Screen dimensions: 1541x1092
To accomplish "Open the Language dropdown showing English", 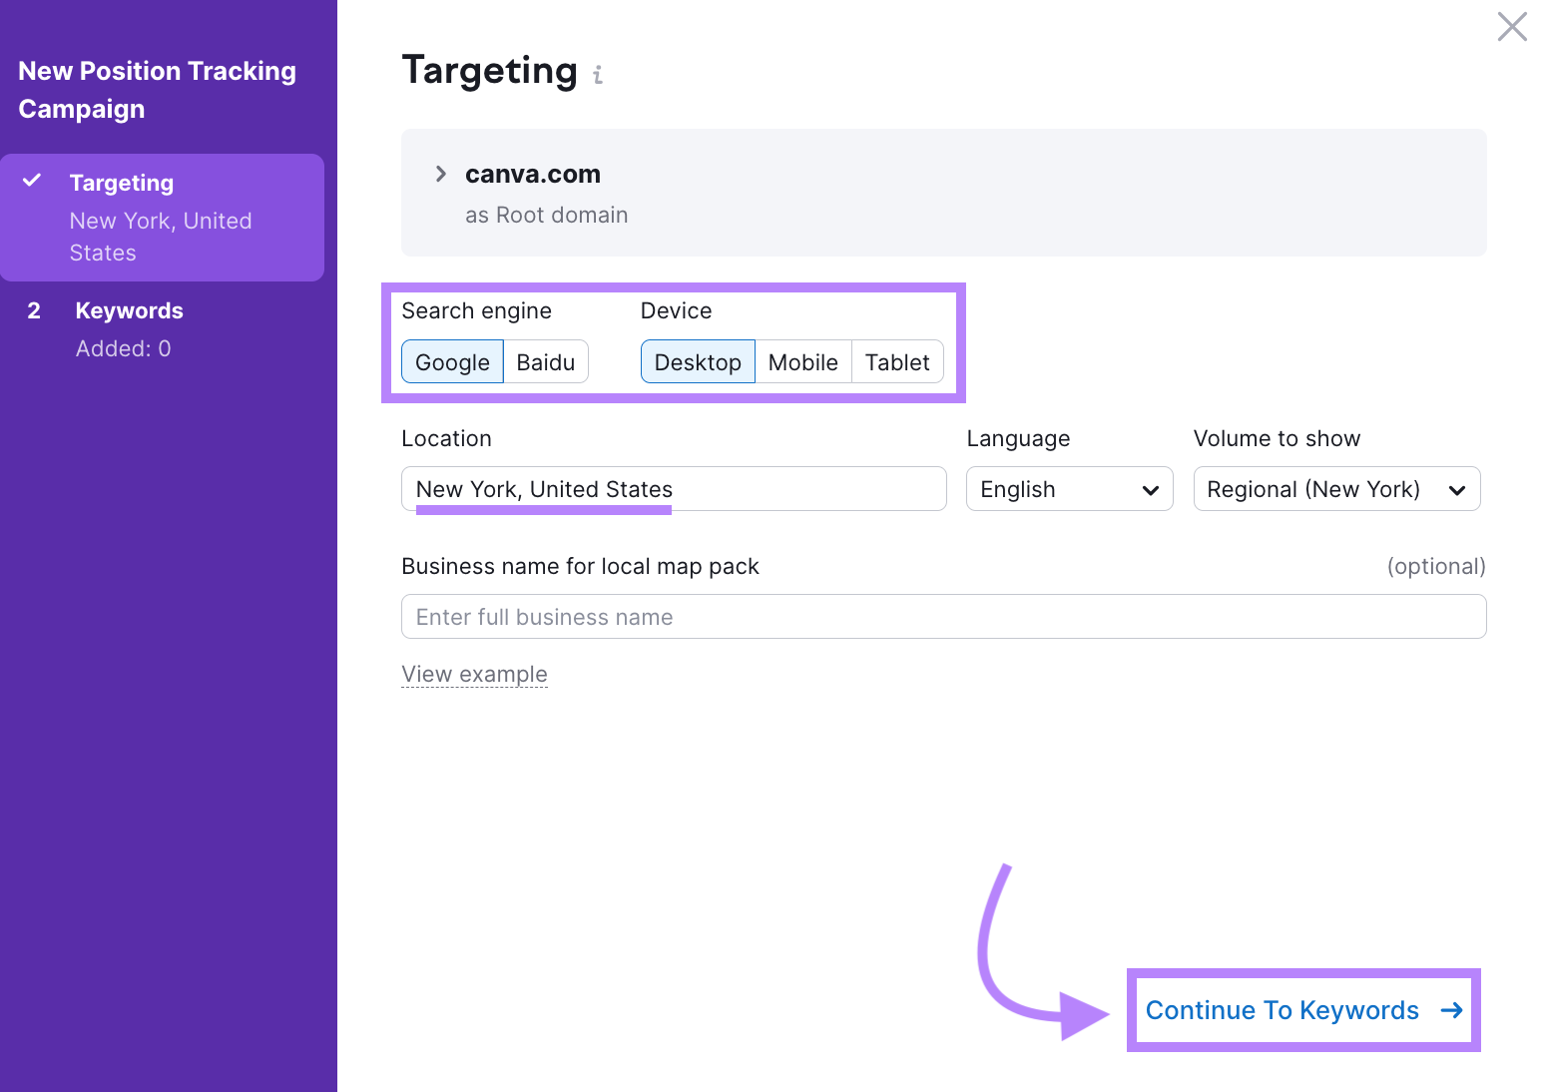I will 1069,489.
